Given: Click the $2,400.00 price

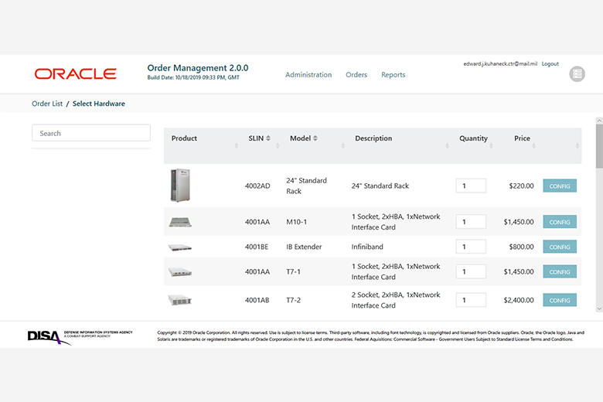Looking at the screenshot, I should (x=519, y=300).
